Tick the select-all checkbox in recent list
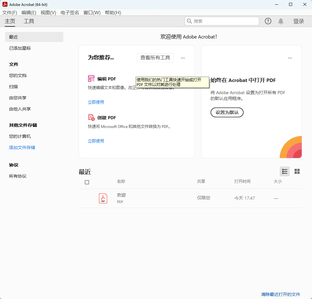312x299 pixels. (87, 182)
